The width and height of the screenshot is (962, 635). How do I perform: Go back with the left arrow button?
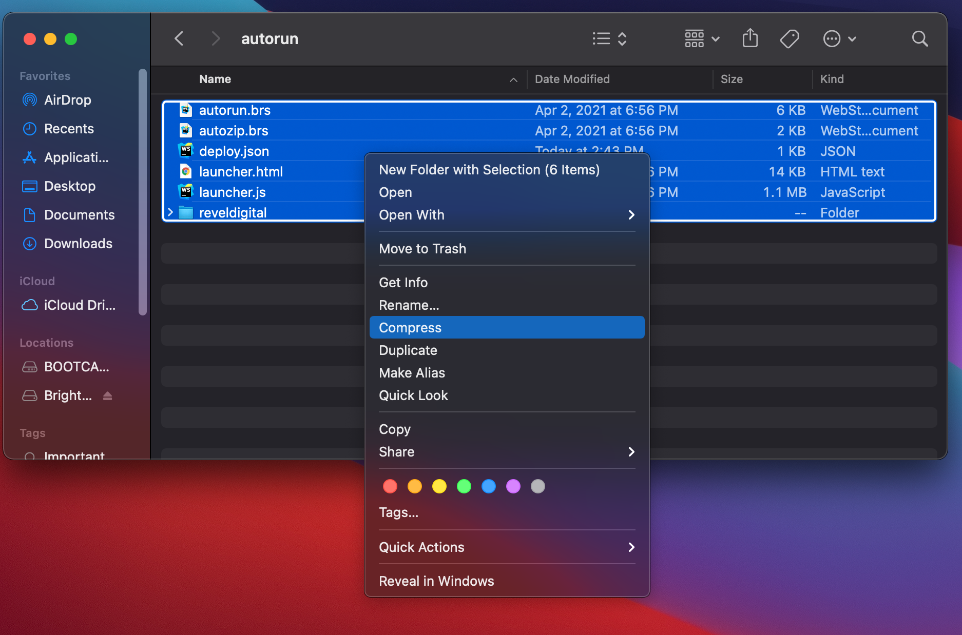tap(179, 38)
